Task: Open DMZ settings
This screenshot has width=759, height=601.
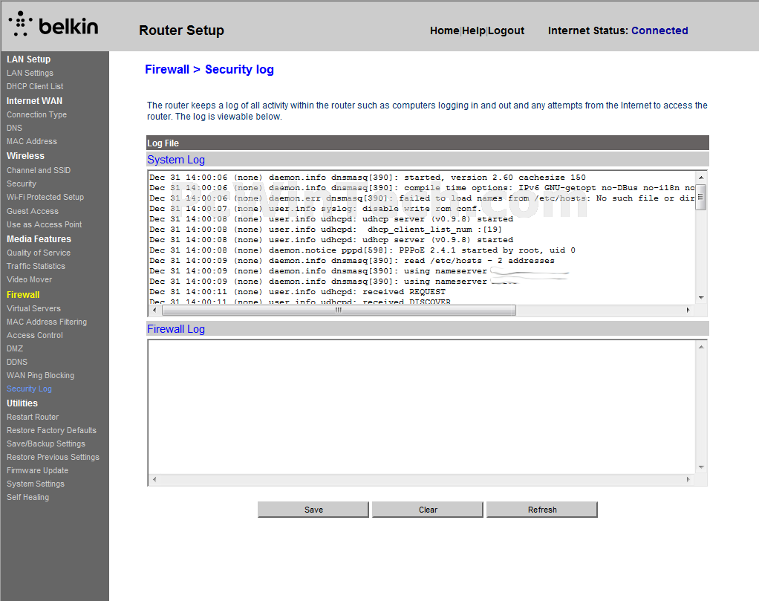Action: [x=15, y=348]
